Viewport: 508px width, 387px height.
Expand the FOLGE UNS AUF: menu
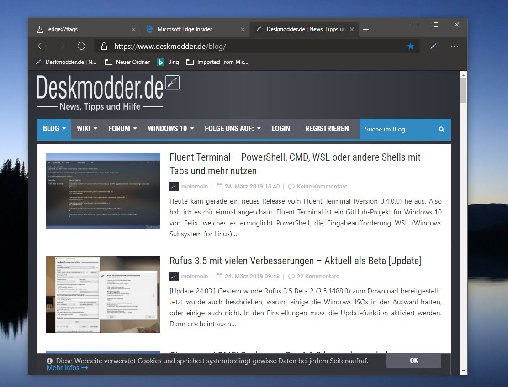(x=233, y=128)
